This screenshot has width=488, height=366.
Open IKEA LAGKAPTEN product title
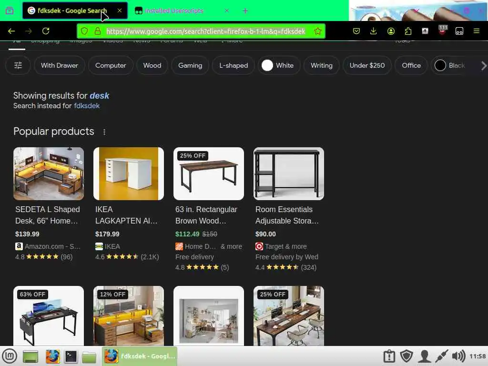(126, 215)
